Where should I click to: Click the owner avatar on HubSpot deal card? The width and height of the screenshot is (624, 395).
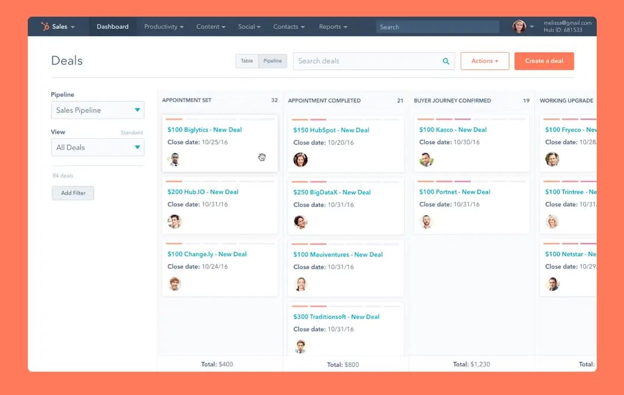coord(301,160)
